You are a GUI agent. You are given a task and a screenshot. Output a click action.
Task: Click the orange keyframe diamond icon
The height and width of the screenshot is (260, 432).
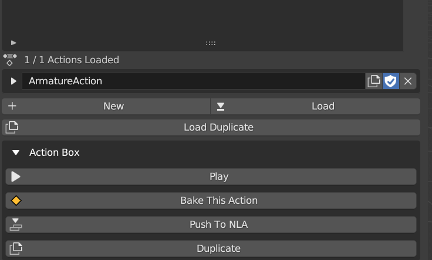click(16, 200)
